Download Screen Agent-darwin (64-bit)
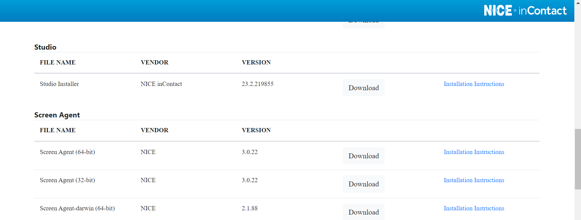Viewport: 581px width, 220px height. 363,212
